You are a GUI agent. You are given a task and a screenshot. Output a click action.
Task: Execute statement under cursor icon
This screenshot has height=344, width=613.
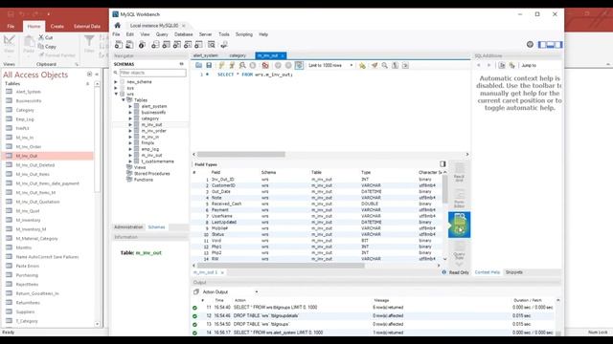click(232, 65)
